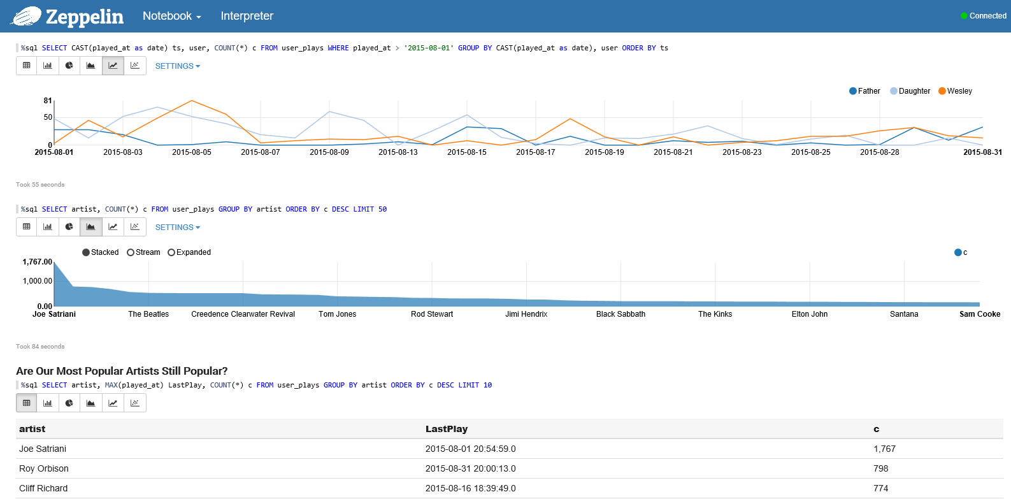1011x499 pixels.
Task: Select scatter chart icon in first paragraph
Action: tap(135, 66)
